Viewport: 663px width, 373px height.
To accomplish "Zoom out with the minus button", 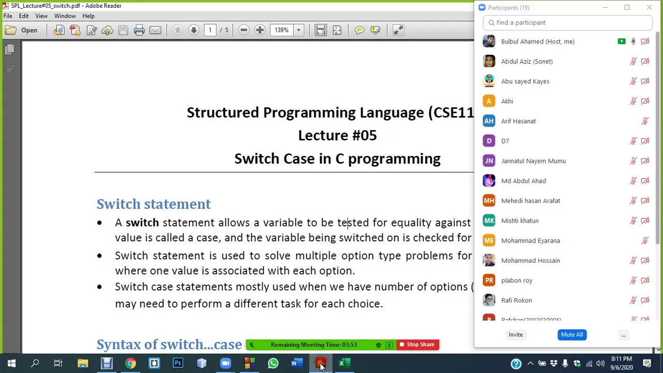I will (243, 30).
